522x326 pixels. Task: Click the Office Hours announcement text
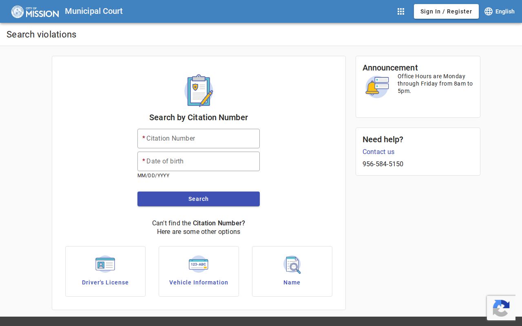point(435,84)
